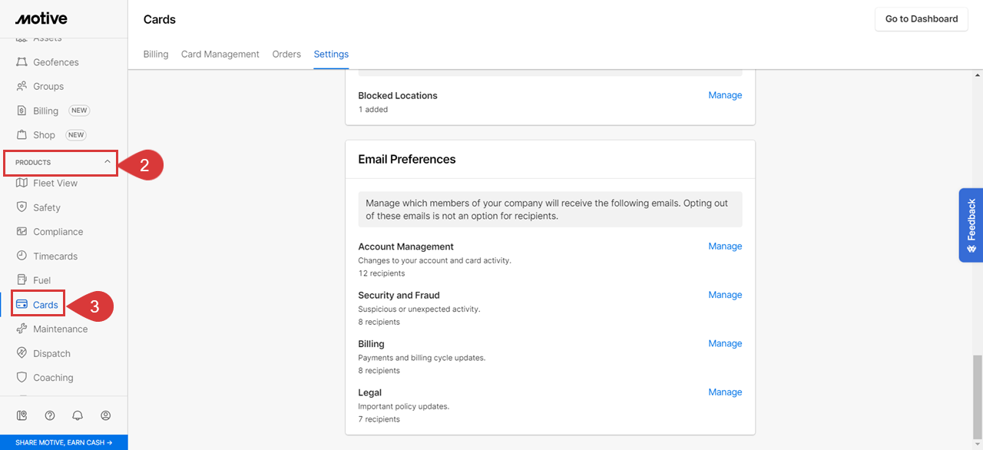Screen dimensions: 983x450
Task: Open Maintenance wrench item in sidebar
Action: (x=60, y=329)
